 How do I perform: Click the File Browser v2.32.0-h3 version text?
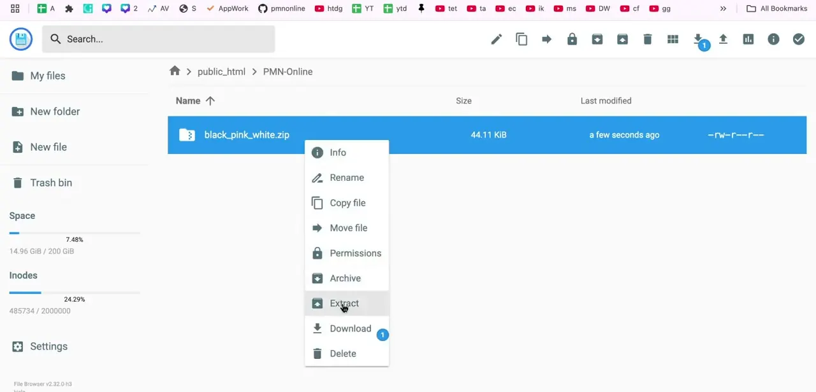click(x=43, y=384)
